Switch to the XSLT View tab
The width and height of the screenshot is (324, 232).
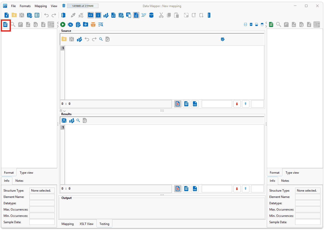[x=87, y=224]
